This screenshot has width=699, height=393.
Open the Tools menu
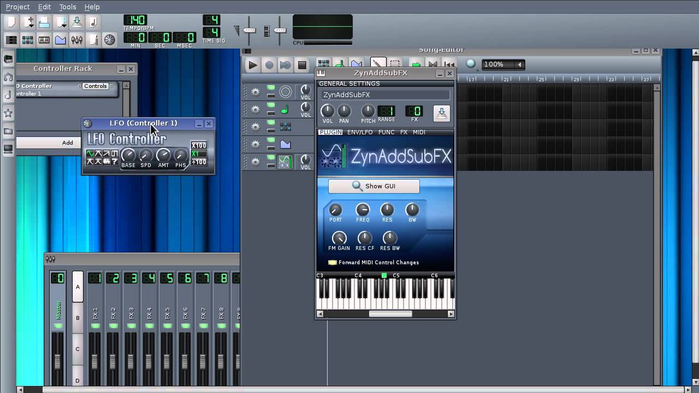click(68, 7)
